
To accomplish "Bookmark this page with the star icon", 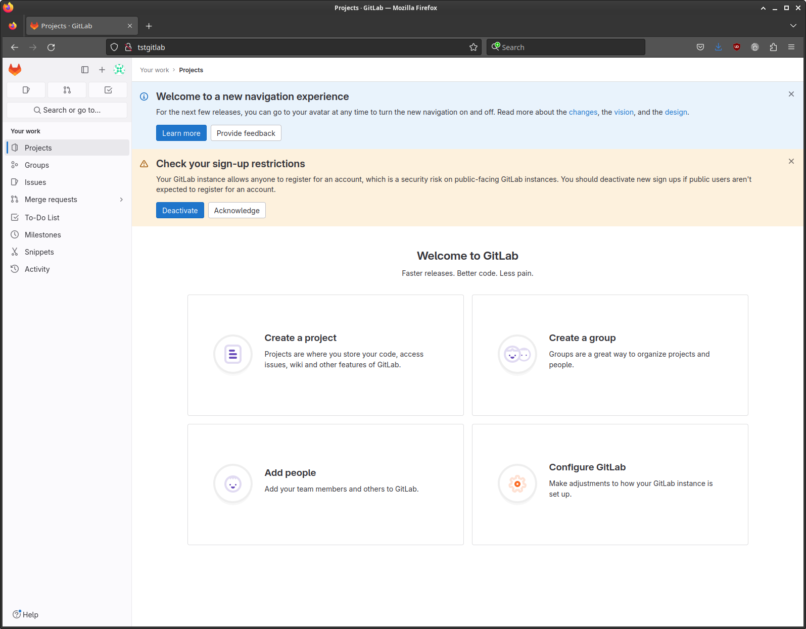I will point(473,47).
